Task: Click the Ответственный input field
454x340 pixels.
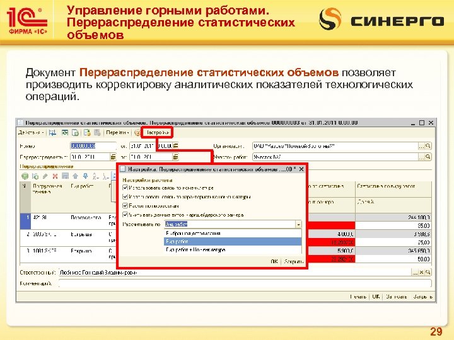Action: 235,273
